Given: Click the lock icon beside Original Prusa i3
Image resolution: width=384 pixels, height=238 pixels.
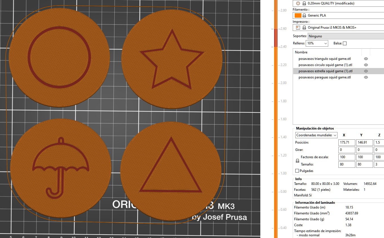Looking at the screenshot, I should (304, 28).
